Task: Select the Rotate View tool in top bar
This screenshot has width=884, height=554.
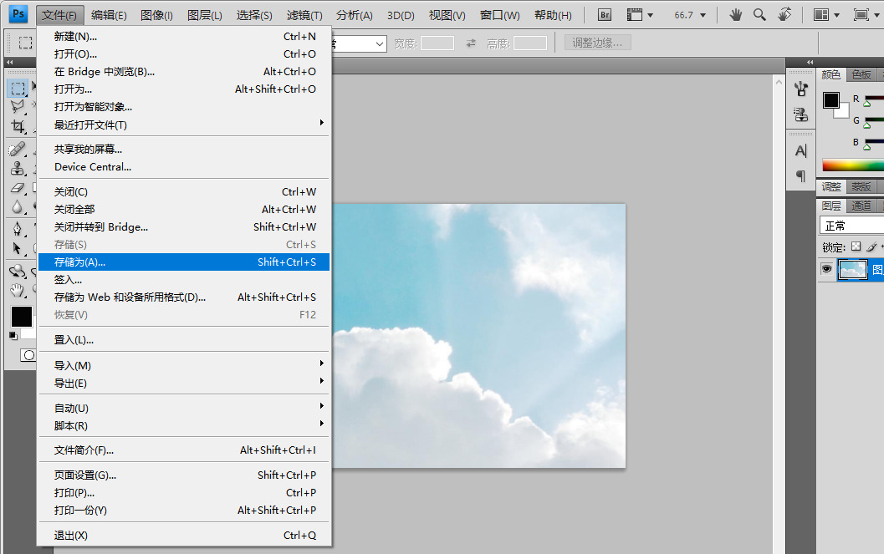Action: [784, 15]
